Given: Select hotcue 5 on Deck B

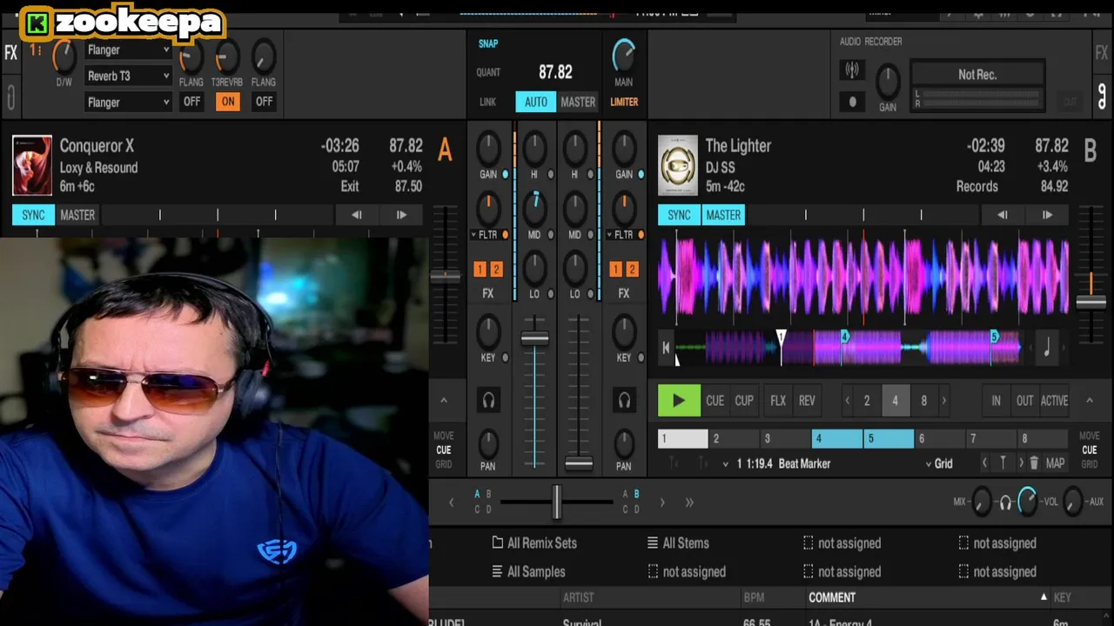Looking at the screenshot, I should coord(889,439).
